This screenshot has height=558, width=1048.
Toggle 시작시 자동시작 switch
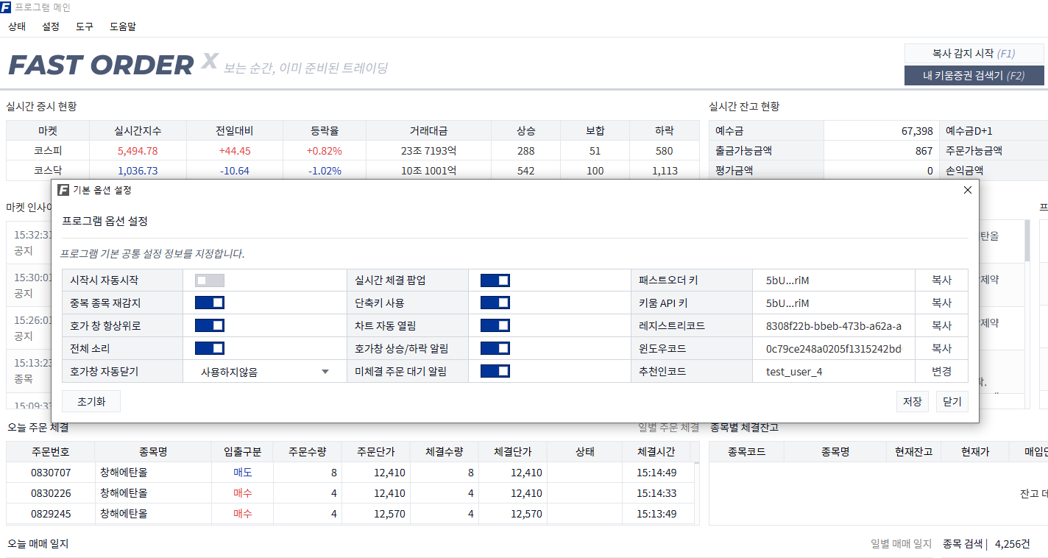[x=210, y=280]
